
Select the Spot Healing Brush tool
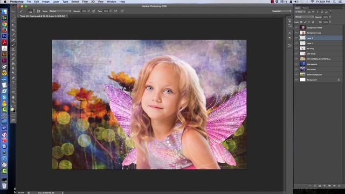(x=13, y=39)
